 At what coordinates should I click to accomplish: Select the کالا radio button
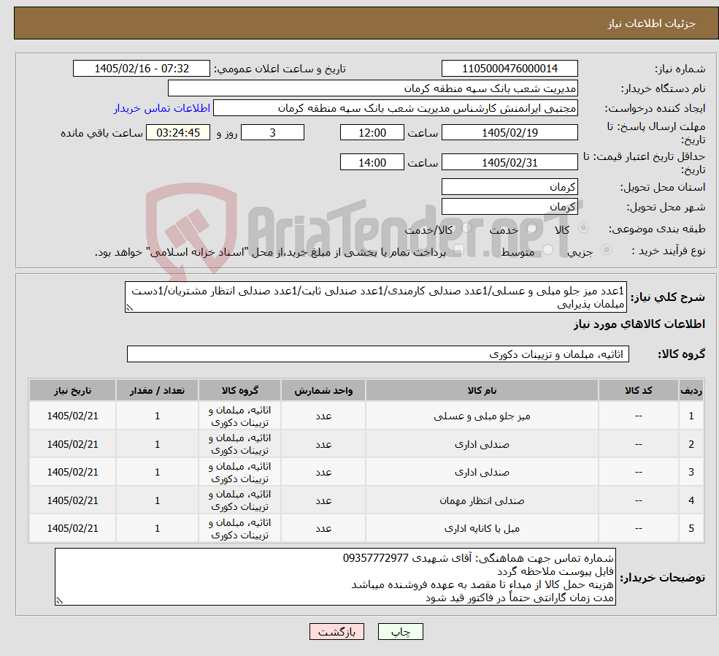tap(584, 227)
